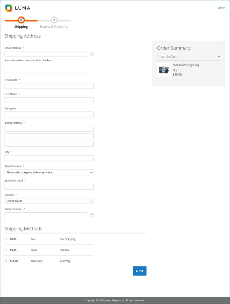Image resolution: width=230 pixels, height=304 pixels.
Task: Click into the First Name field
Action: tap(49, 86)
